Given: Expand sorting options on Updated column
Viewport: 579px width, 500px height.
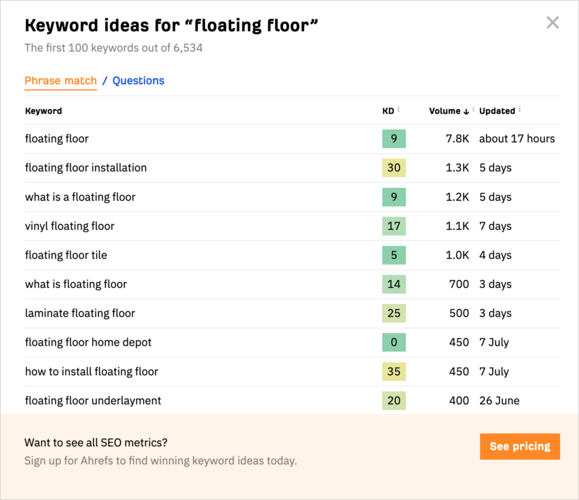Looking at the screenshot, I should click(496, 111).
